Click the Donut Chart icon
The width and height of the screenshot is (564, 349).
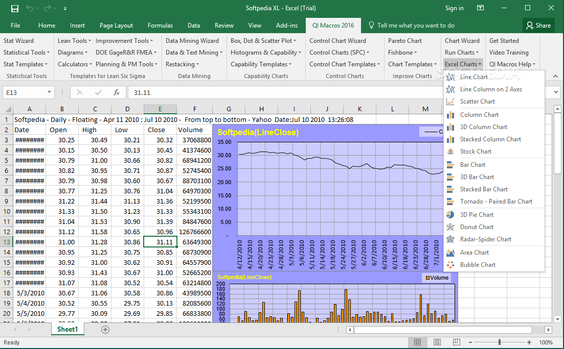point(450,227)
